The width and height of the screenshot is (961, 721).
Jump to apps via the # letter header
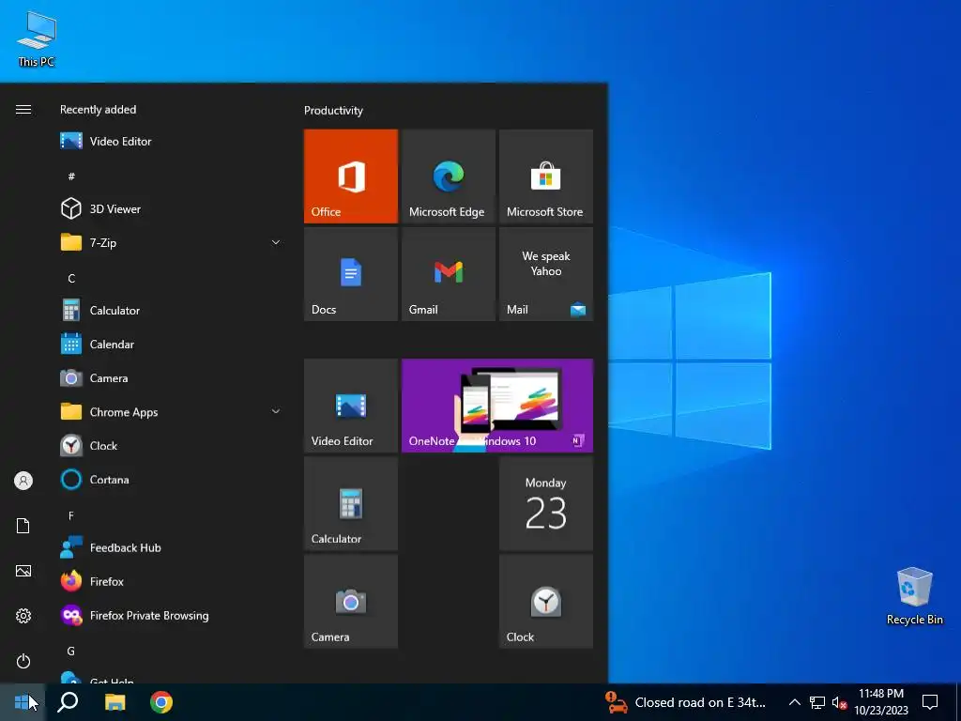[x=71, y=176]
